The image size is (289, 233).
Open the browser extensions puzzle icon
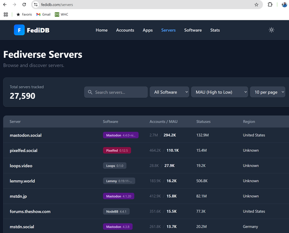pos(270,5)
